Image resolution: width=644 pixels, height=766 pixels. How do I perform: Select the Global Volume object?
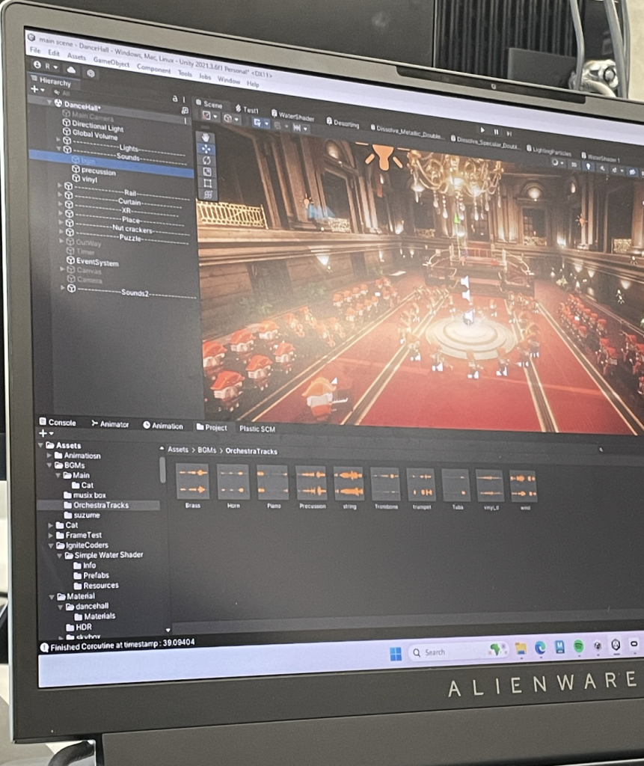[91, 134]
